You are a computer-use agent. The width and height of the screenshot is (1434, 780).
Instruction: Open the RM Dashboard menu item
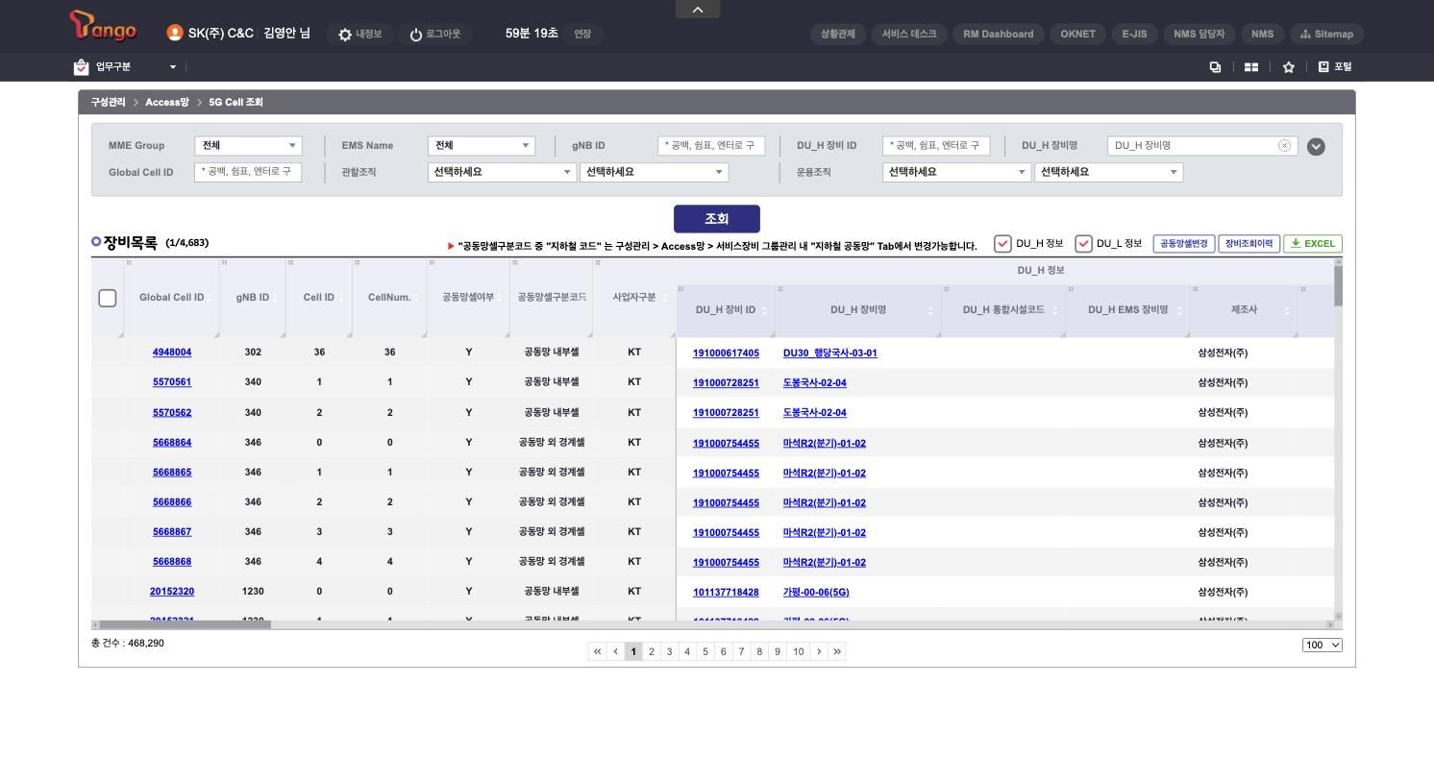(x=999, y=34)
